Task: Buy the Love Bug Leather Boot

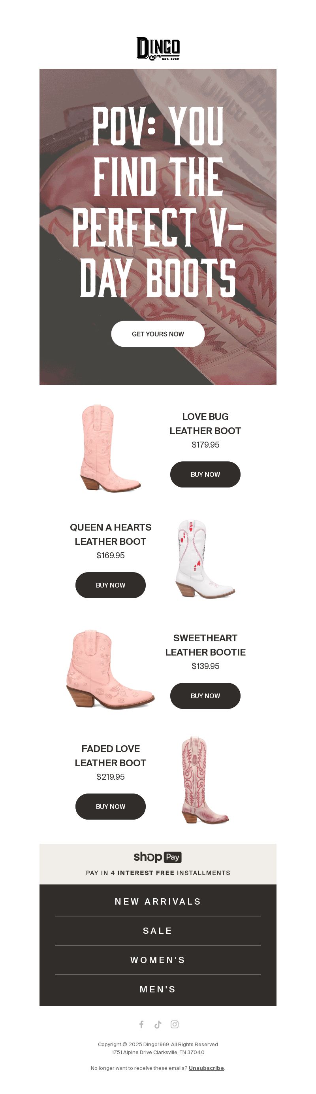Action: [x=205, y=474]
